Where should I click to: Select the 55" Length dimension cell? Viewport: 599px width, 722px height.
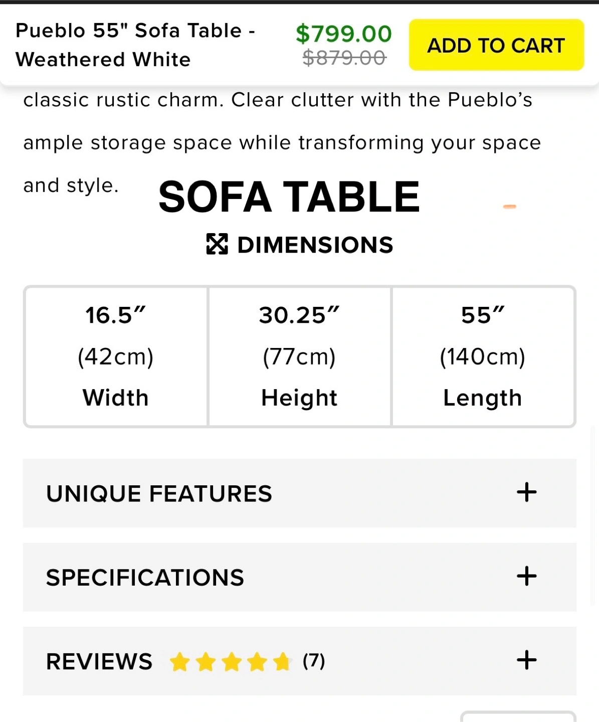483,356
